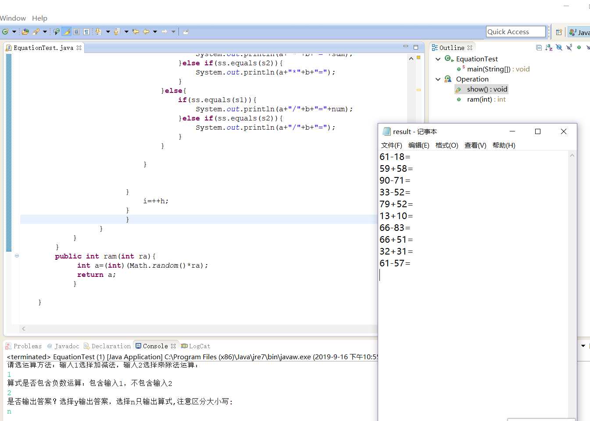Minimize the editor area

click(405, 46)
